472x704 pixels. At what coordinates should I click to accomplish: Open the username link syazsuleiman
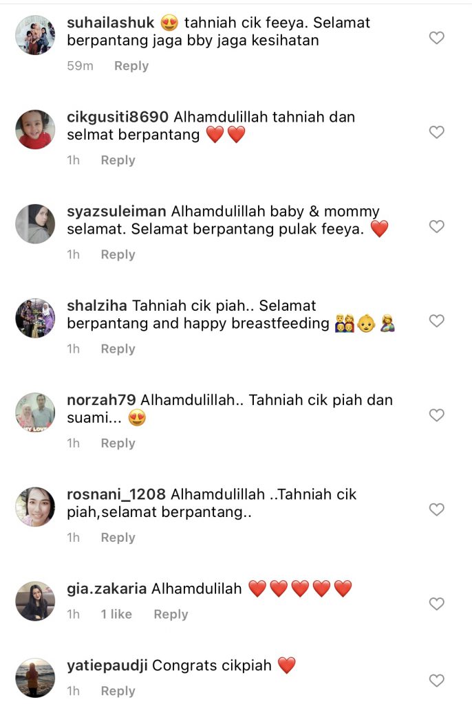pos(116,212)
